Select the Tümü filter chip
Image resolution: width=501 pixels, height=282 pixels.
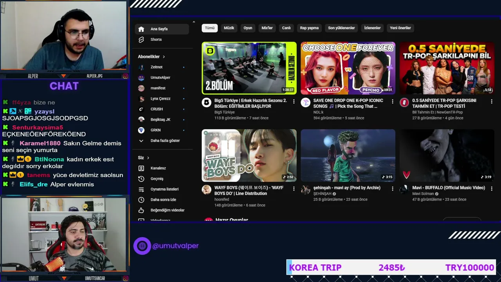point(210,28)
